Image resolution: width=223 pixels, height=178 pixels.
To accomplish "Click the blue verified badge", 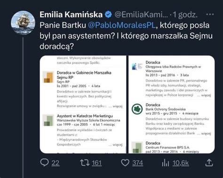I will click(x=108, y=15).
